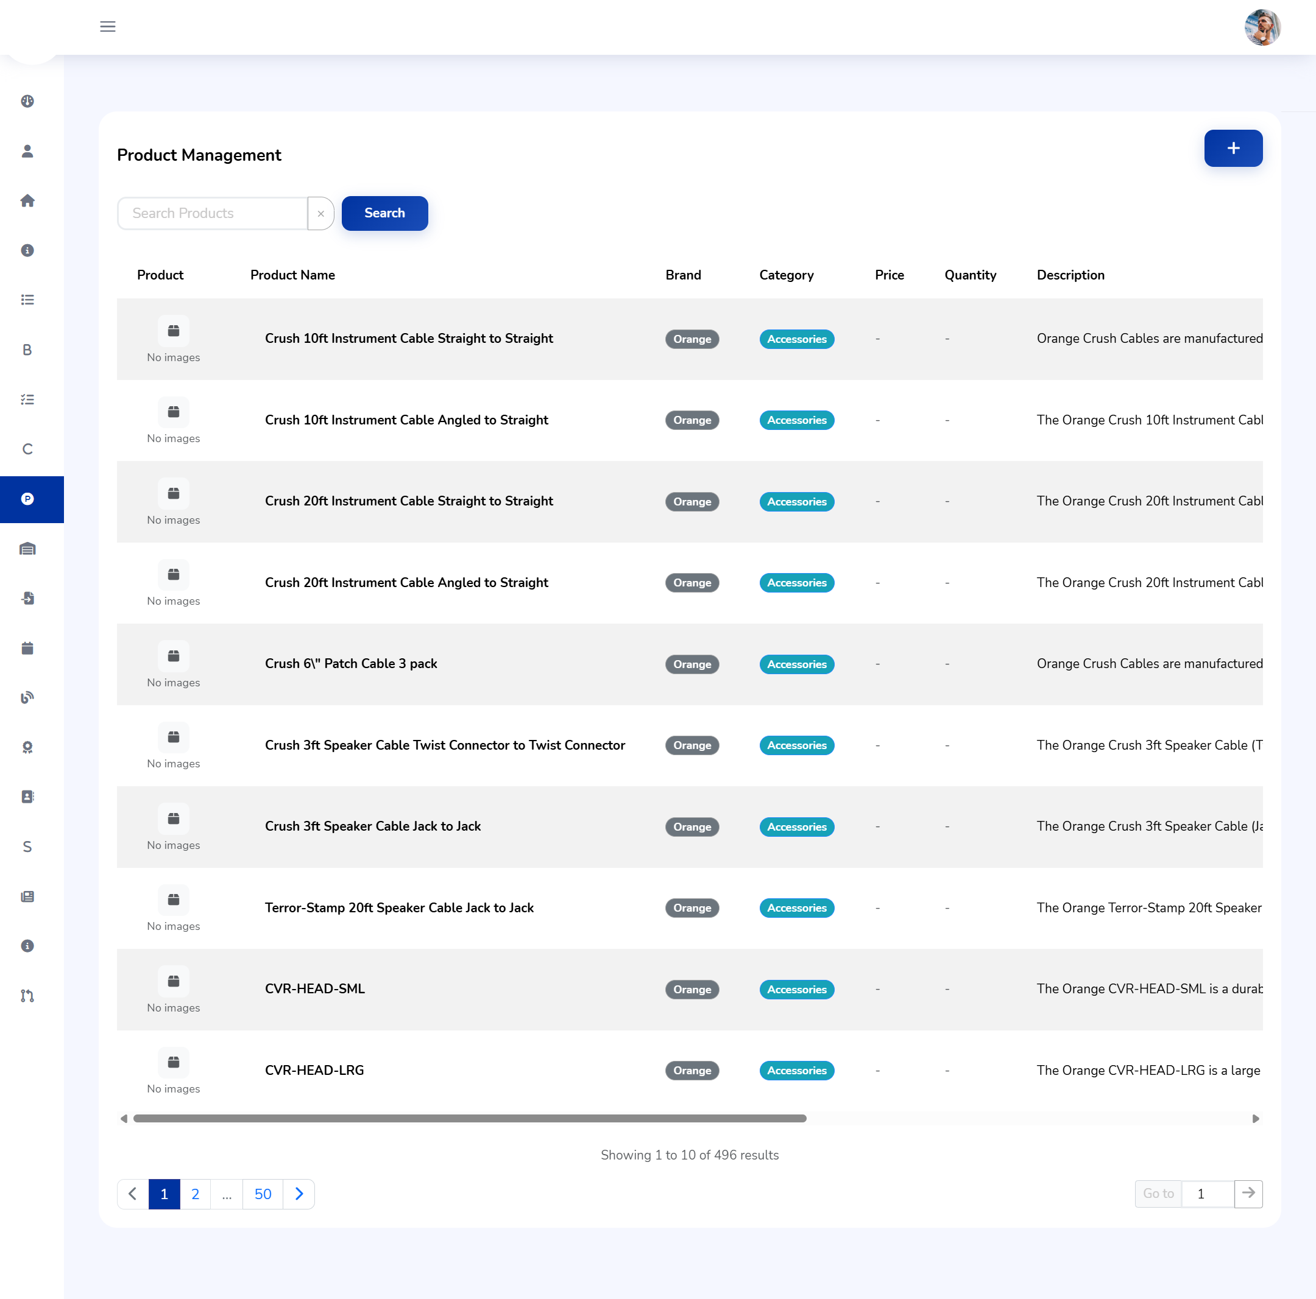Viewport: 1316px width, 1299px height.
Task: Select the CVR-HEAD-SML product name
Action: 315,988
